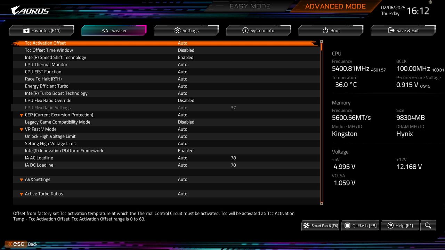This screenshot has width=445, height=250.
Task: Select the IA AC Loadline label
Action: click(x=39, y=158)
